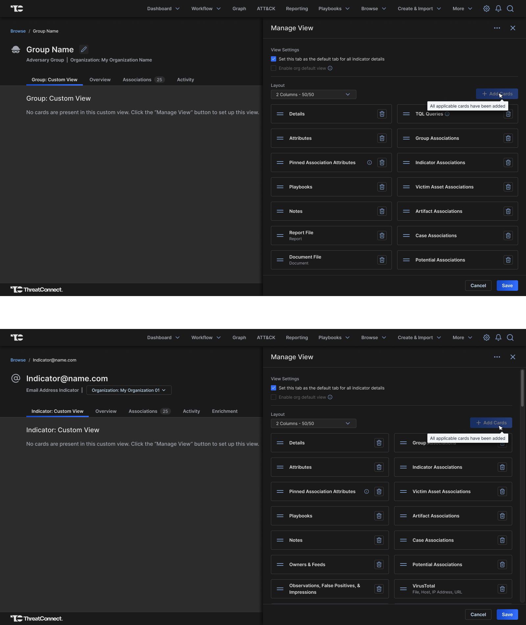Click the drag handle on the Report File card
The width and height of the screenshot is (526, 625).
point(280,236)
